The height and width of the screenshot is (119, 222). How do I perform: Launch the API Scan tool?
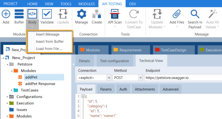click(x=115, y=14)
